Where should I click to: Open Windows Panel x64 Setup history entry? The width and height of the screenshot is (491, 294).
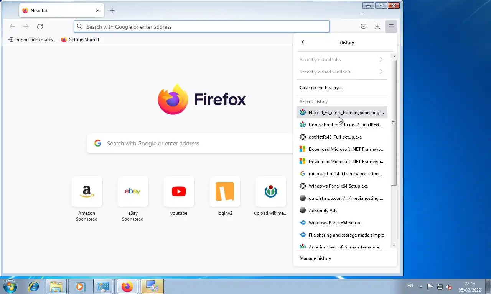click(x=342, y=223)
